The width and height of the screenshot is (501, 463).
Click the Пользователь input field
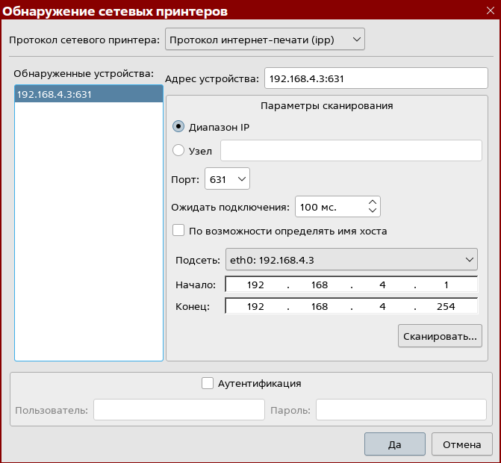(179, 410)
